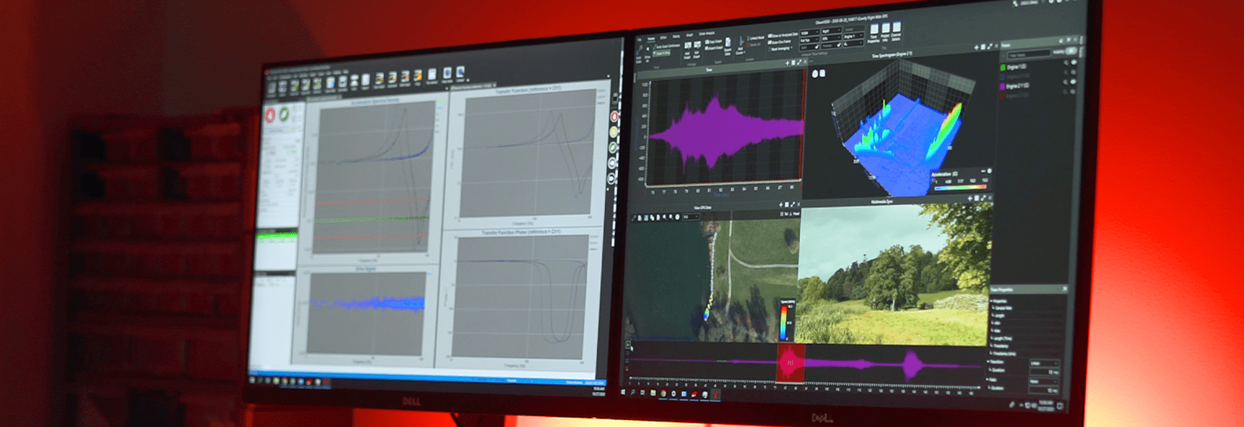Image resolution: width=1244 pixels, height=427 pixels.
Task: Open Project Info from the ribbon
Action: 885,32
